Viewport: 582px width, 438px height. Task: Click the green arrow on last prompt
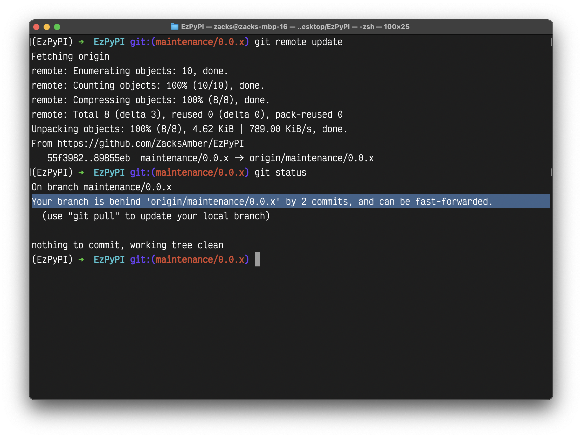(81, 260)
